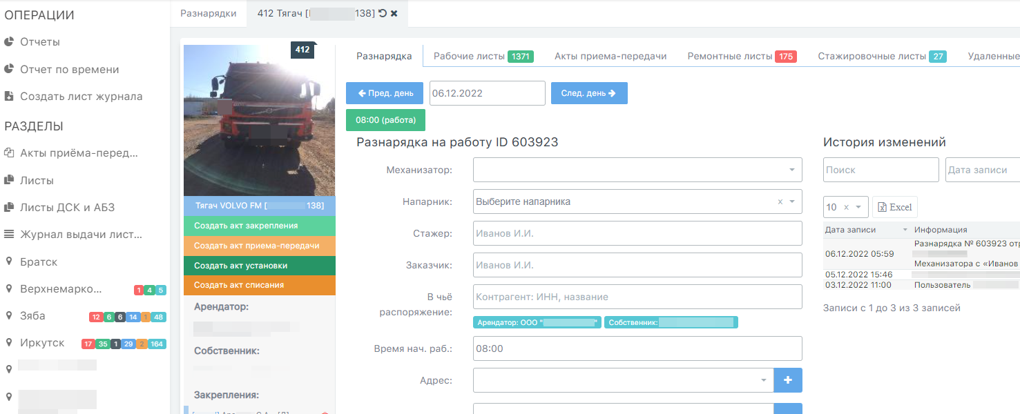Image resolution: width=1020 pixels, height=414 pixels.
Task: Open the Выберите напарника dropdown
Action: pos(637,201)
